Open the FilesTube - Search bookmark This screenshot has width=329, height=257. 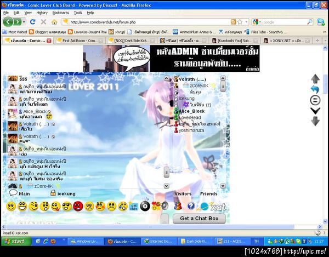265,32
